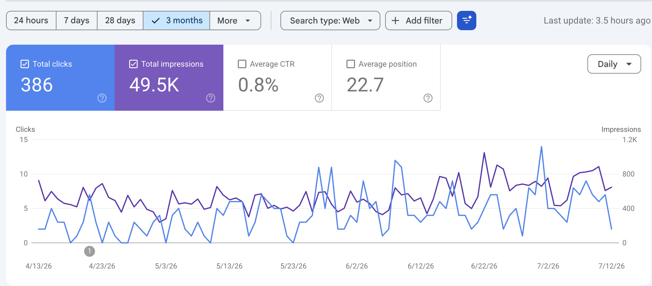The width and height of the screenshot is (652, 286).
Task: Uncheck the Total clicks checkbox
Action: tap(25, 64)
